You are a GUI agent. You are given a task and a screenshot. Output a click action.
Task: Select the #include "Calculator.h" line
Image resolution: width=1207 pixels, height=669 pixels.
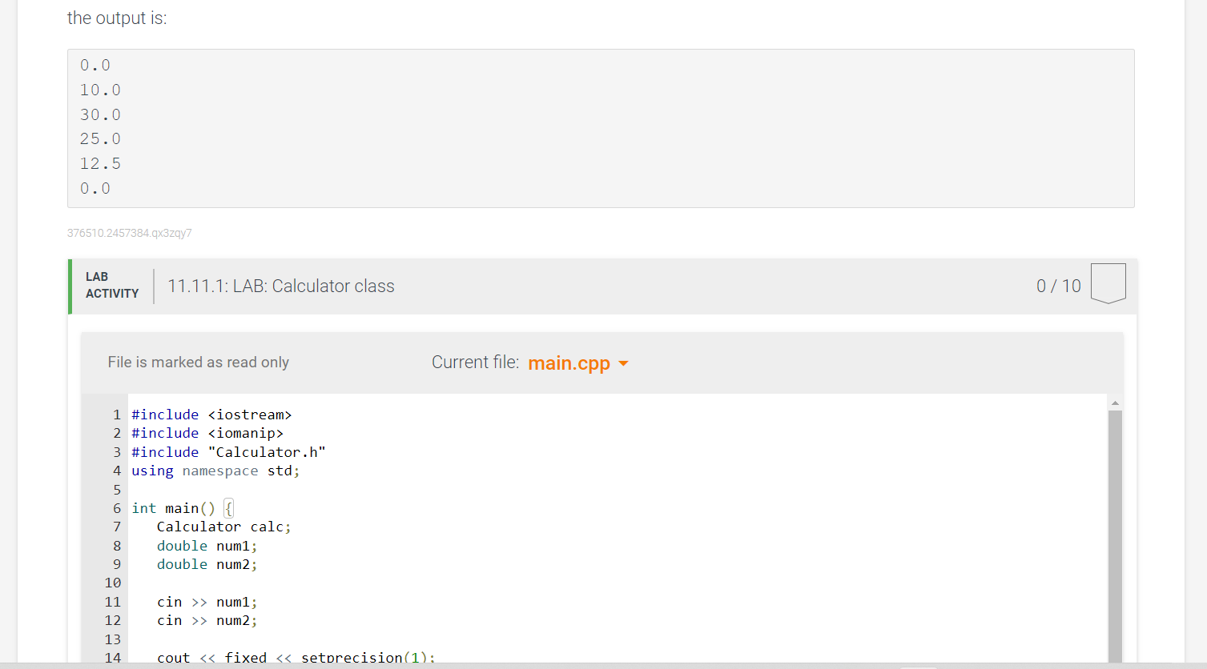click(x=227, y=451)
